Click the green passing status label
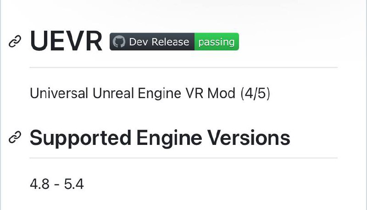367x210 pixels. 217,42
